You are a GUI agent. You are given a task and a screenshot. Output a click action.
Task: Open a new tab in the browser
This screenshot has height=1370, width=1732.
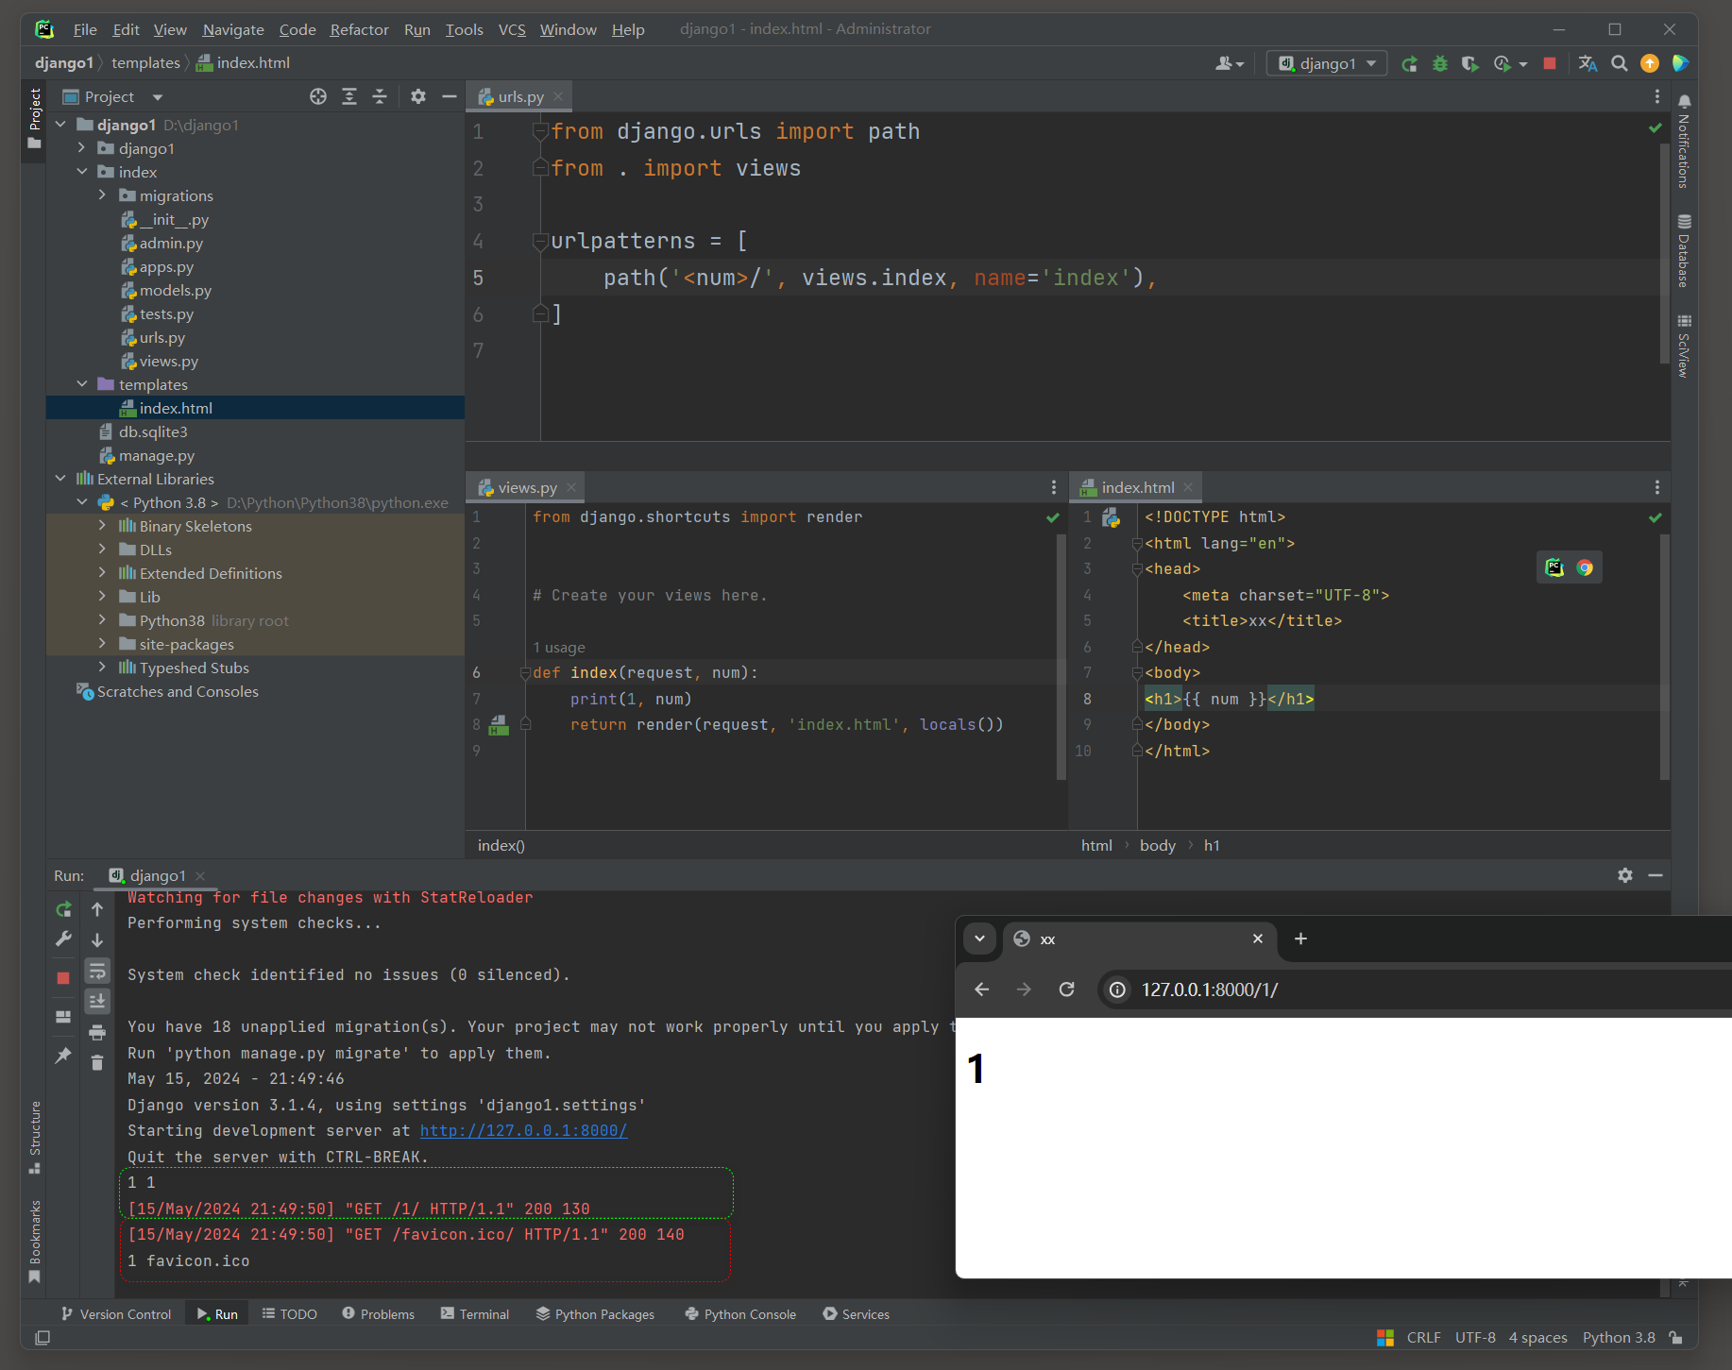pyautogui.click(x=1300, y=939)
